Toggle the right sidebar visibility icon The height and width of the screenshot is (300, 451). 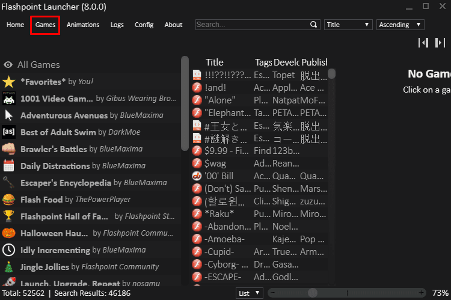pyautogui.click(x=440, y=43)
